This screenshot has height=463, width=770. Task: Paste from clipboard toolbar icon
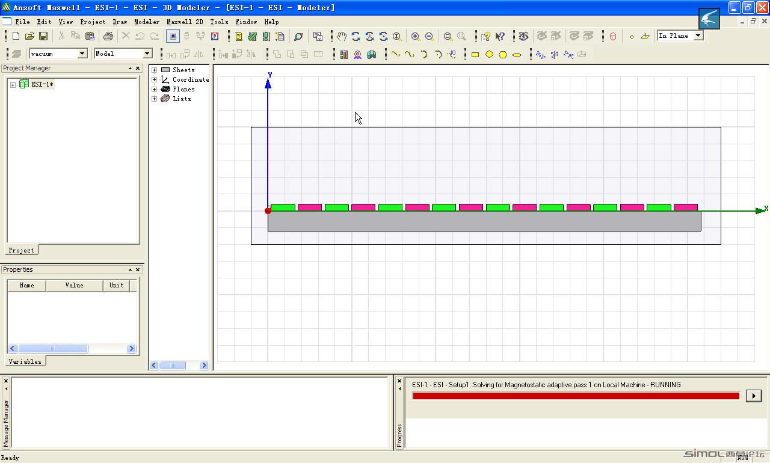coord(90,36)
